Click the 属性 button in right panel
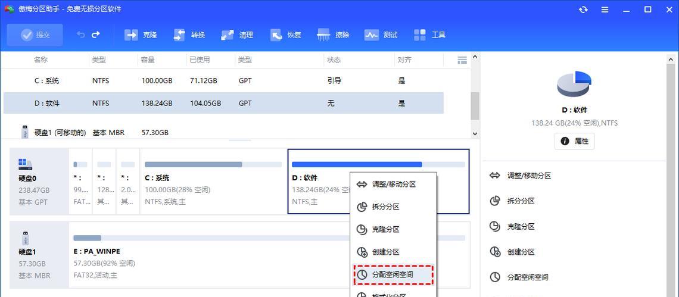The width and height of the screenshot is (679, 297). pyautogui.click(x=574, y=141)
